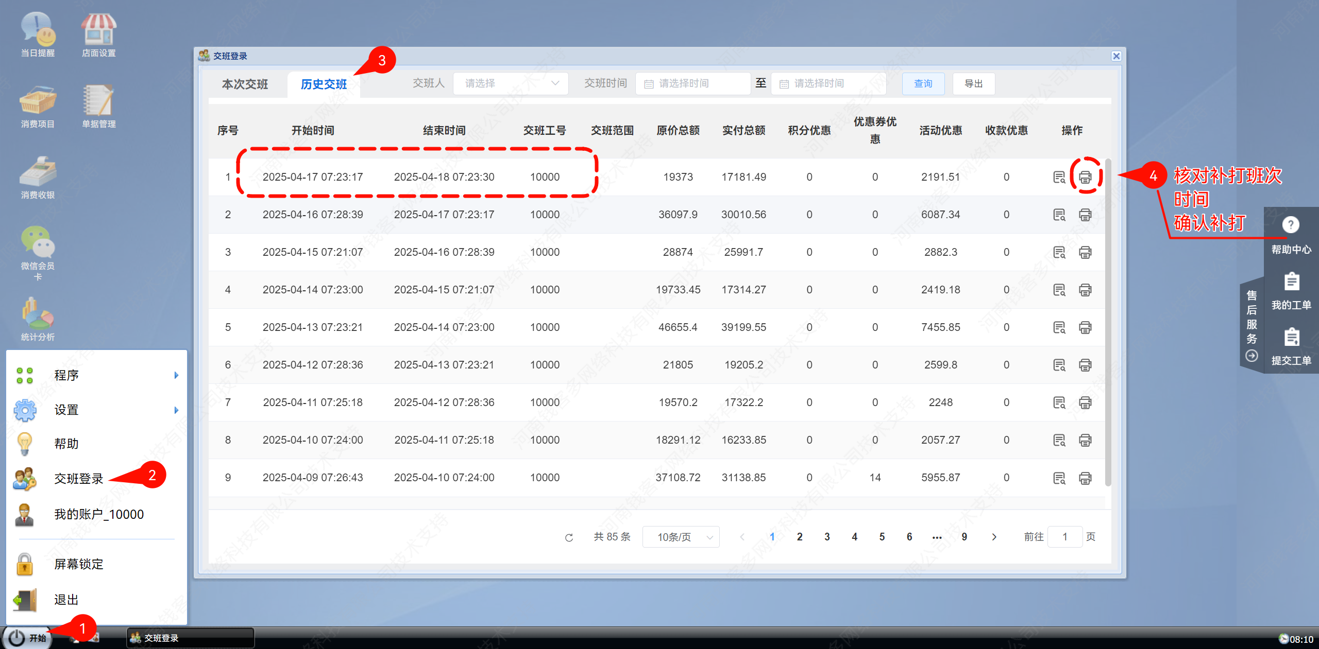Click the start time 请选择时间 field
The image size is (1319, 649).
click(692, 83)
